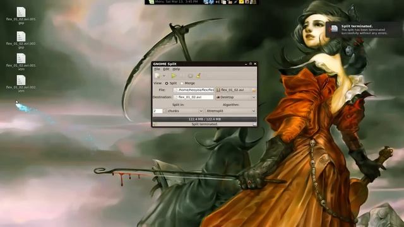404x227 pixels.
Task: Click the new-document toolbar icon
Action: (x=157, y=76)
